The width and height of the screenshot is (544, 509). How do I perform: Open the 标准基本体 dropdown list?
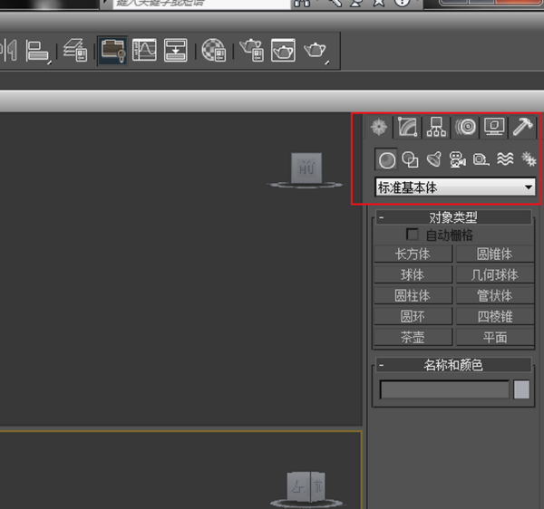(x=455, y=187)
